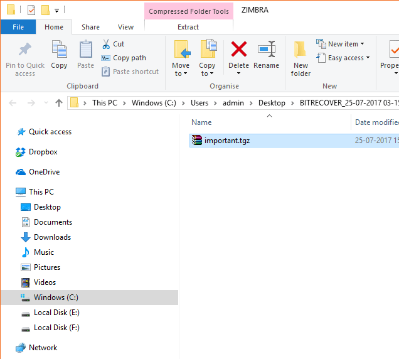Expand chevron after Users in address bar
399x359 pixels.
click(x=215, y=103)
